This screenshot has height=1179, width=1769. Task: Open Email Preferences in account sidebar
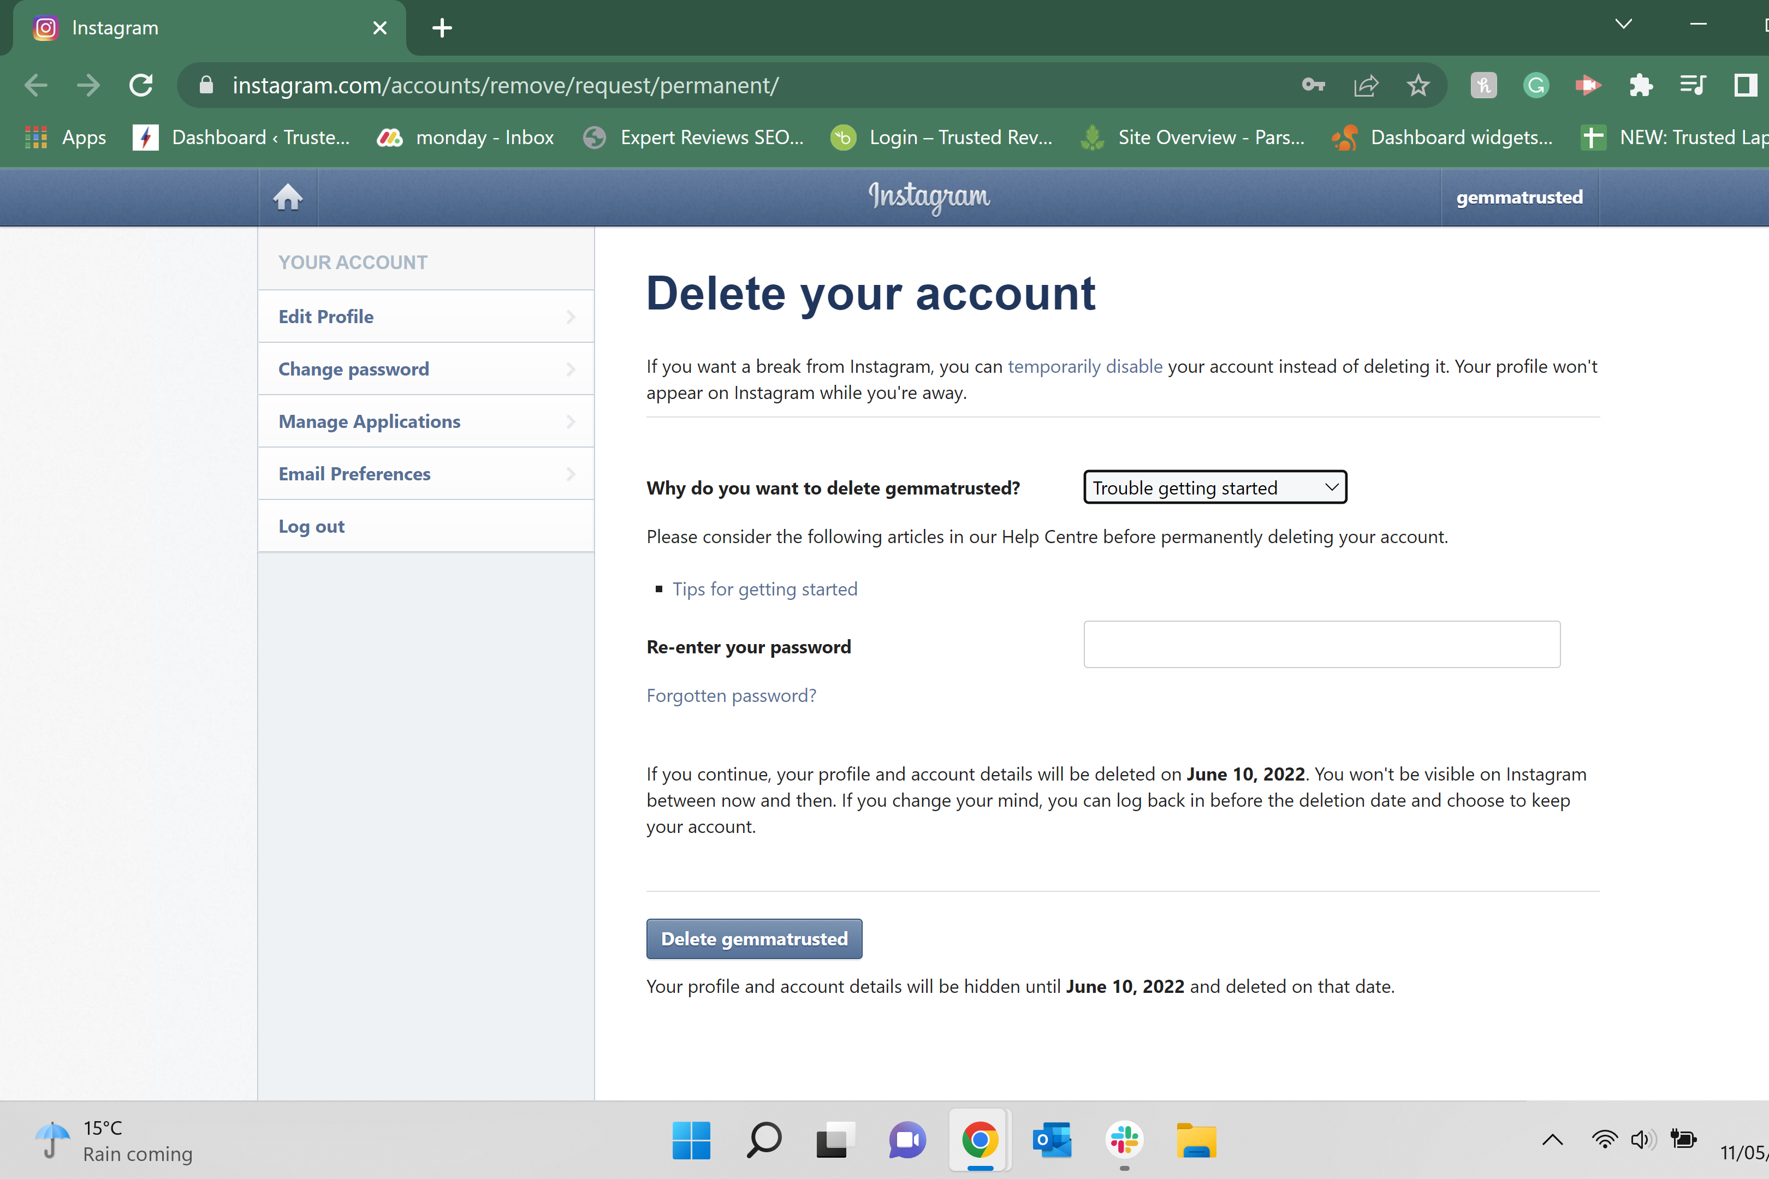coord(426,474)
